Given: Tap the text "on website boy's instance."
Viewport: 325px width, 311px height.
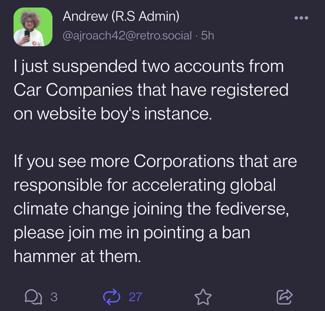Looking at the screenshot, I should pyautogui.click(x=113, y=114).
